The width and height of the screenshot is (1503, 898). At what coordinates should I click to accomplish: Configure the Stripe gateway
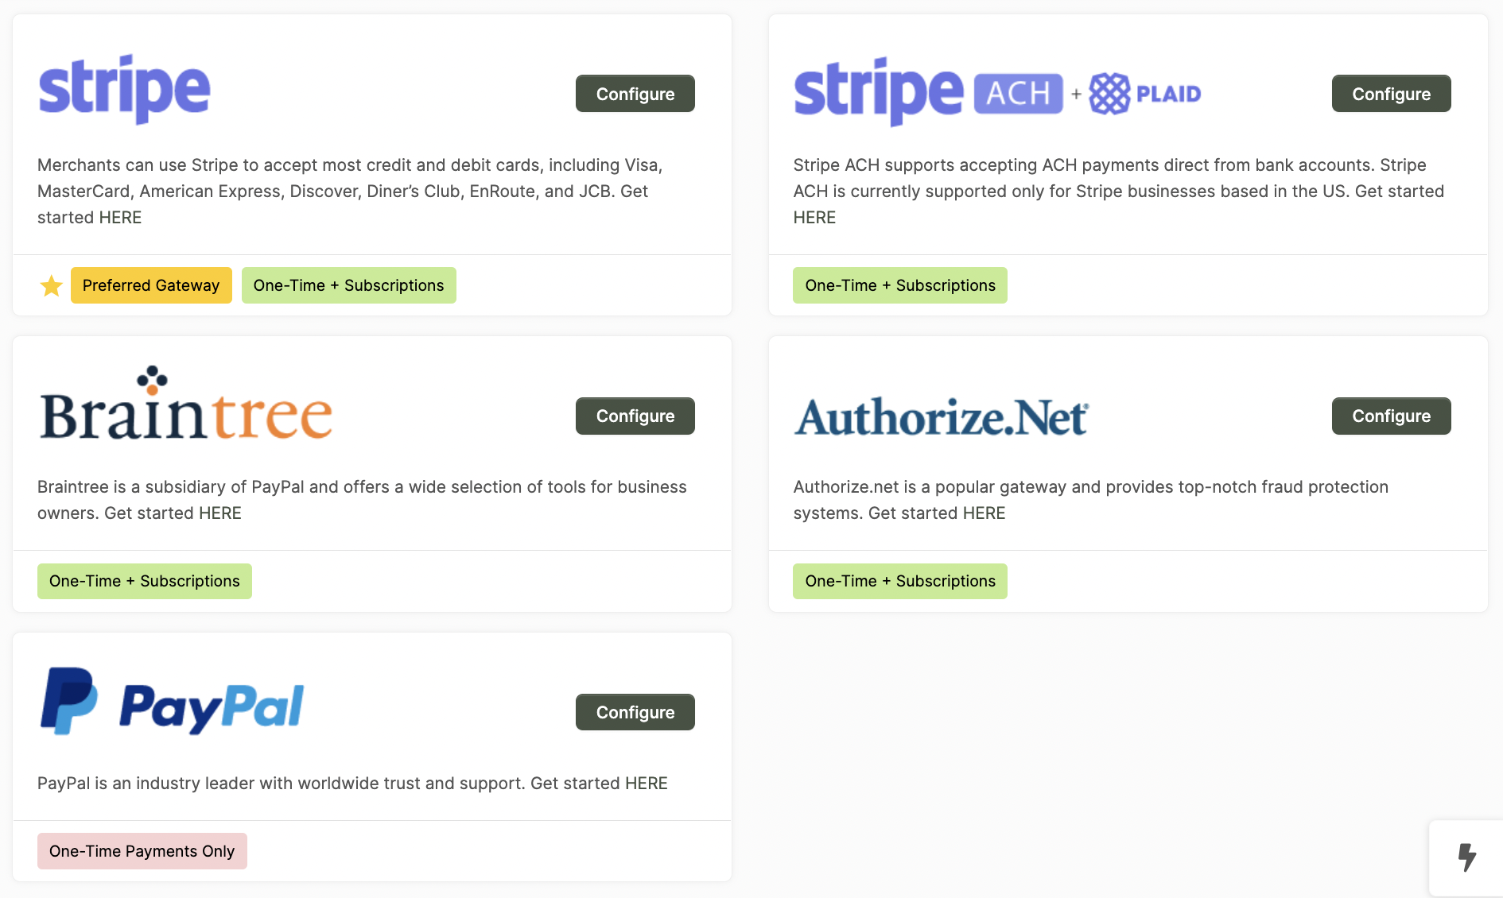click(635, 94)
